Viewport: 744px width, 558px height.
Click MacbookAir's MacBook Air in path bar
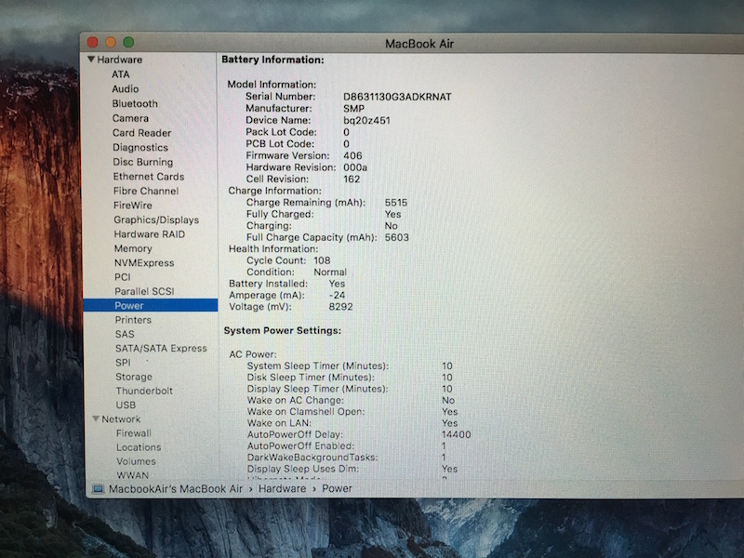pyautogui.click(x=176, y=488)
